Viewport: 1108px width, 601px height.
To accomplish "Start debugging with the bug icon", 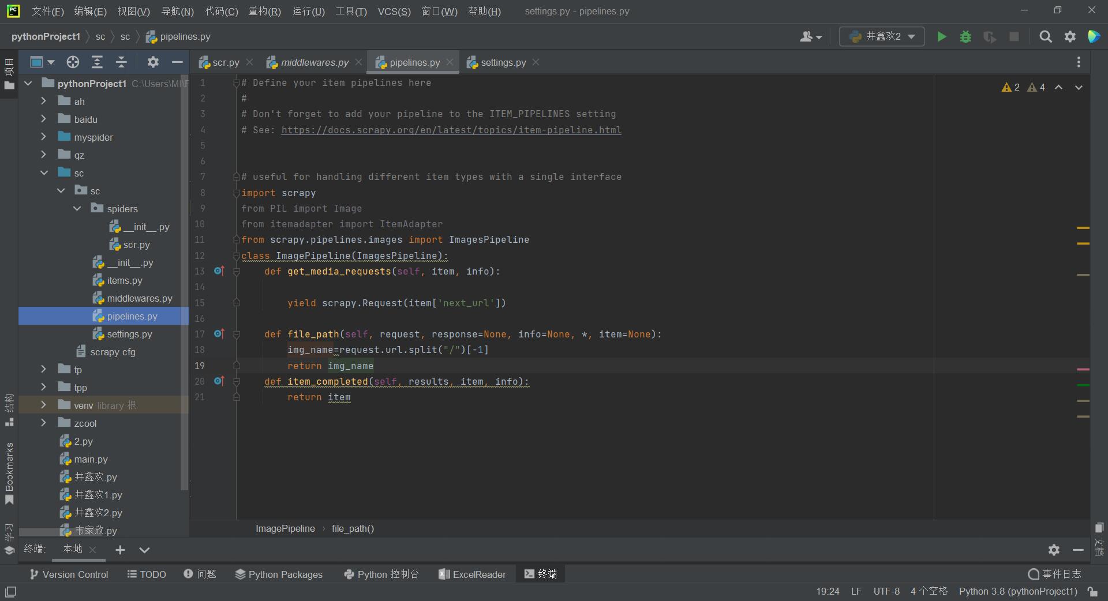I will tap(965, 37).
